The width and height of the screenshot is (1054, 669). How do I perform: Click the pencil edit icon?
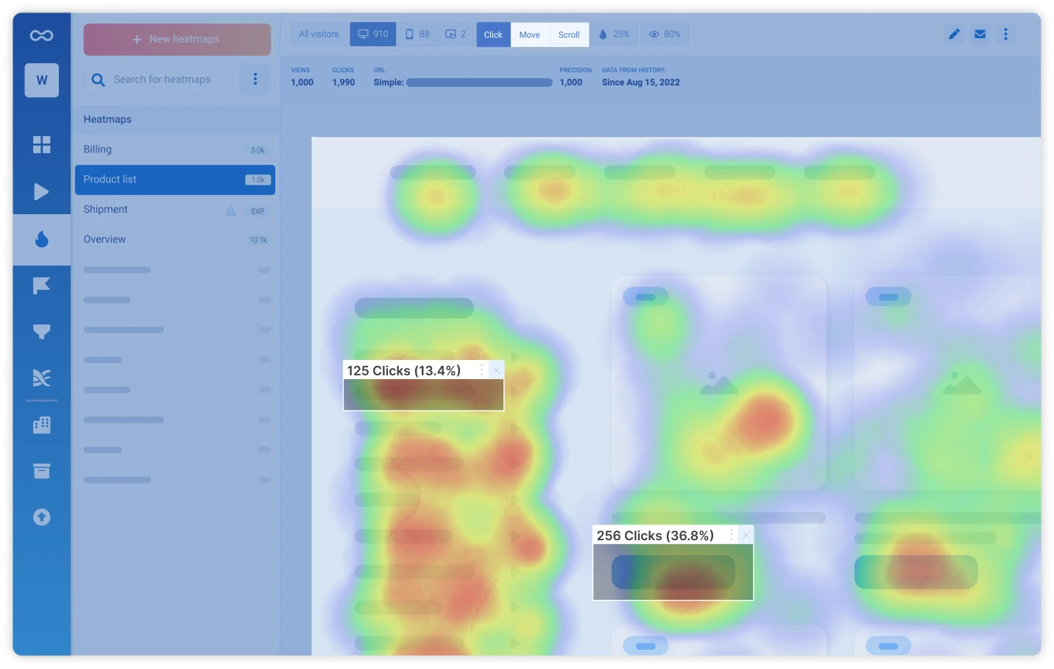click(x=954, y=35)
